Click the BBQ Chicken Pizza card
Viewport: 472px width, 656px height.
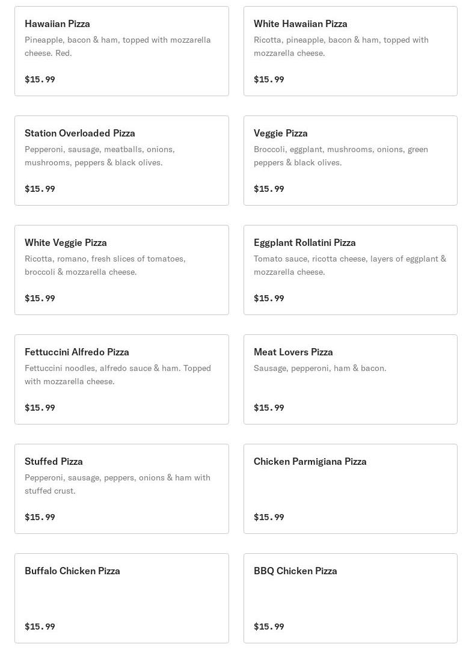[x=350, y=598]
